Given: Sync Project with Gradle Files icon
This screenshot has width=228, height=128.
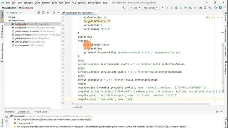Looking at the screenshot, I should tap(201, 8).
